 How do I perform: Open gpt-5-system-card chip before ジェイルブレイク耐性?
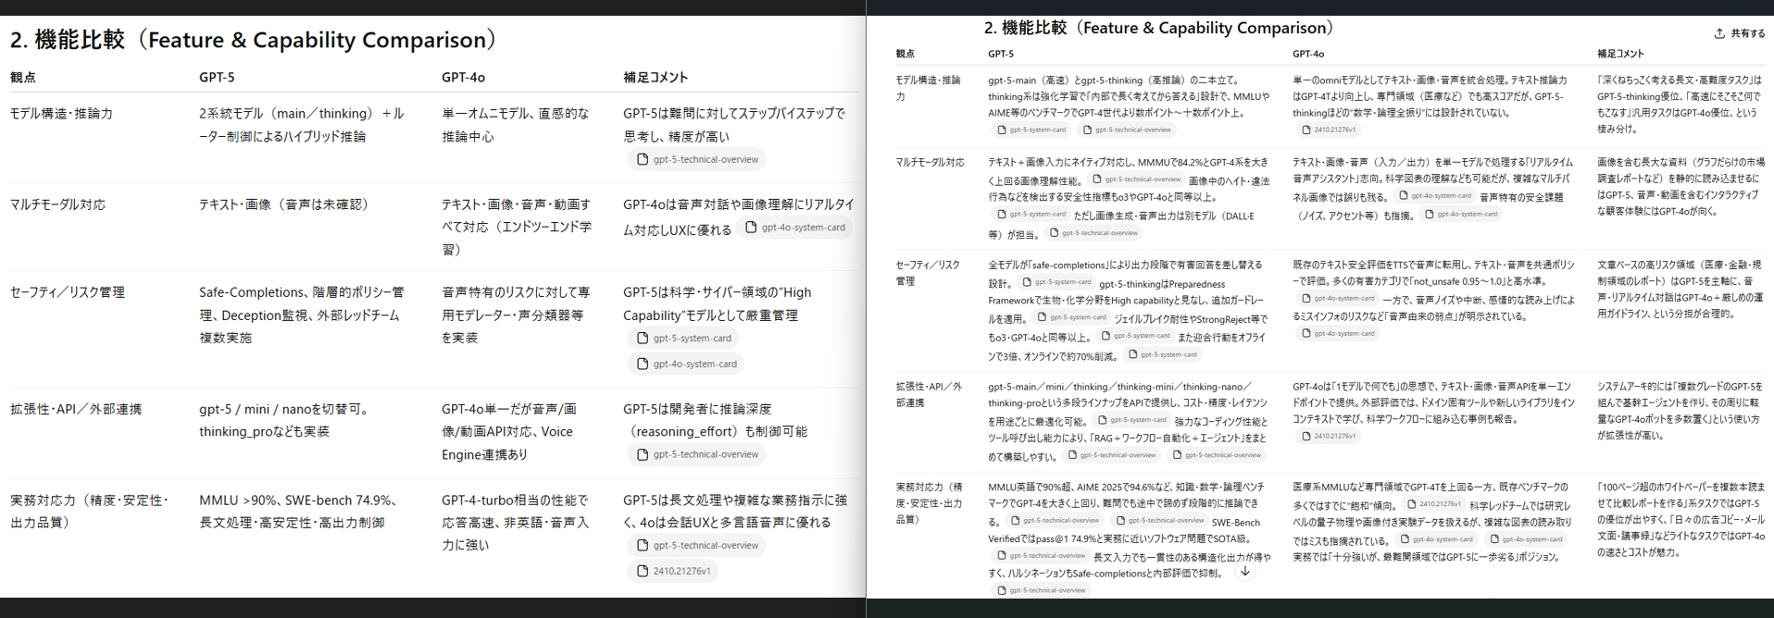[1071, 317]
